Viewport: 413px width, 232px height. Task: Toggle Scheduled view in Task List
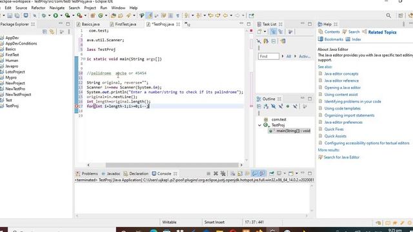281,32
